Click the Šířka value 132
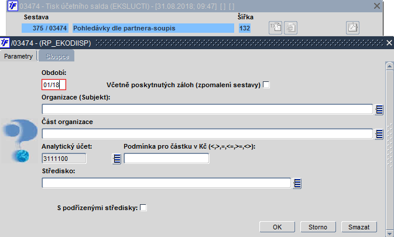394x237 pixels. click(245, 28)
